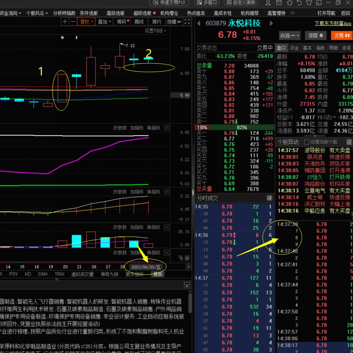Click the skin shirt icon in title bar
Viewport: 353px width, 353px height.
pos(309,3)
